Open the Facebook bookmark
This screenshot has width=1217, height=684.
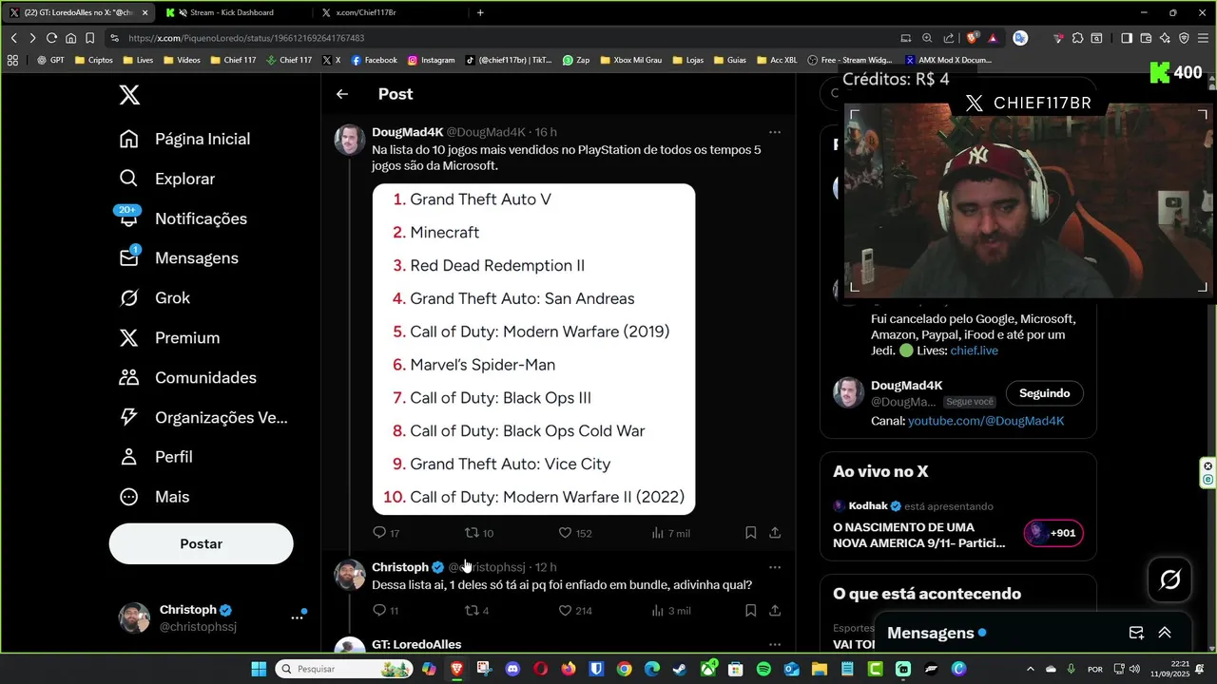[374, 60]
